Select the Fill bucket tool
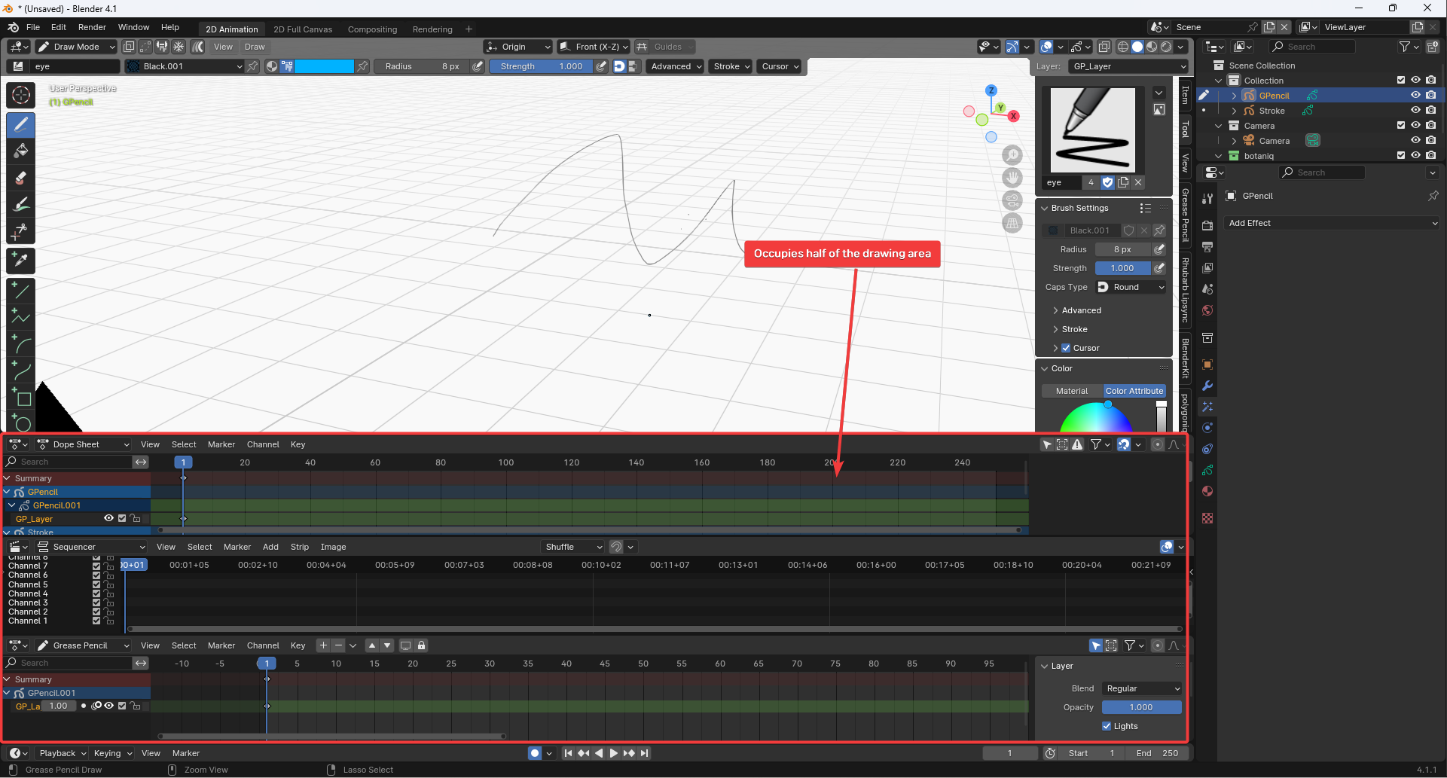Viewport: 1447px width, 778px height. pyautogui.click(x=21, y=151)
